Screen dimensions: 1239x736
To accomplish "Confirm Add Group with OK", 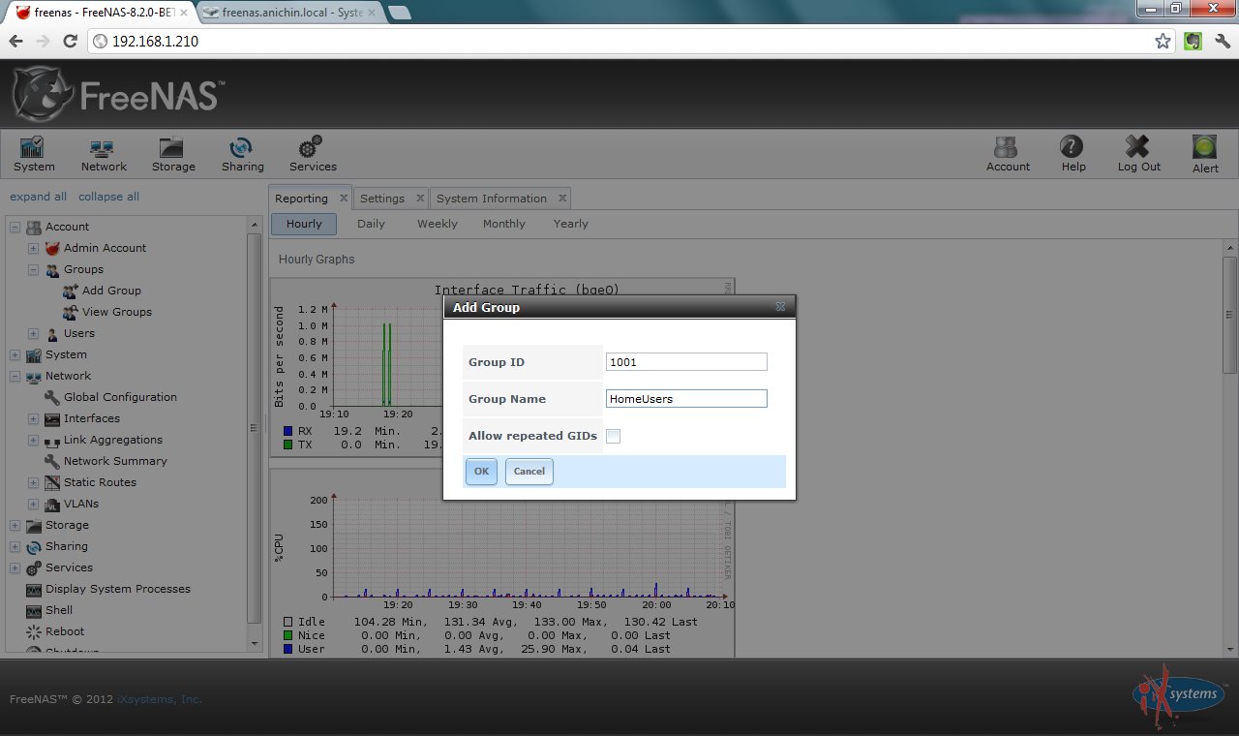I will tap(481, 472).
